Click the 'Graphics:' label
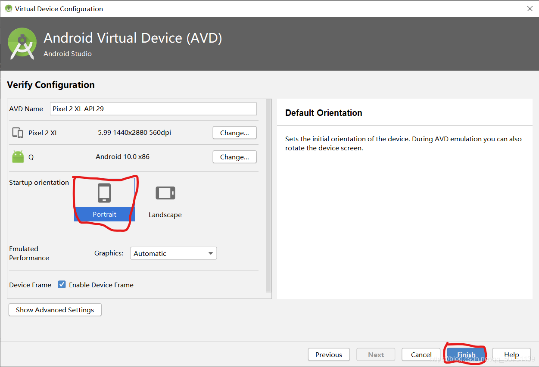 [x=109, y=253]
